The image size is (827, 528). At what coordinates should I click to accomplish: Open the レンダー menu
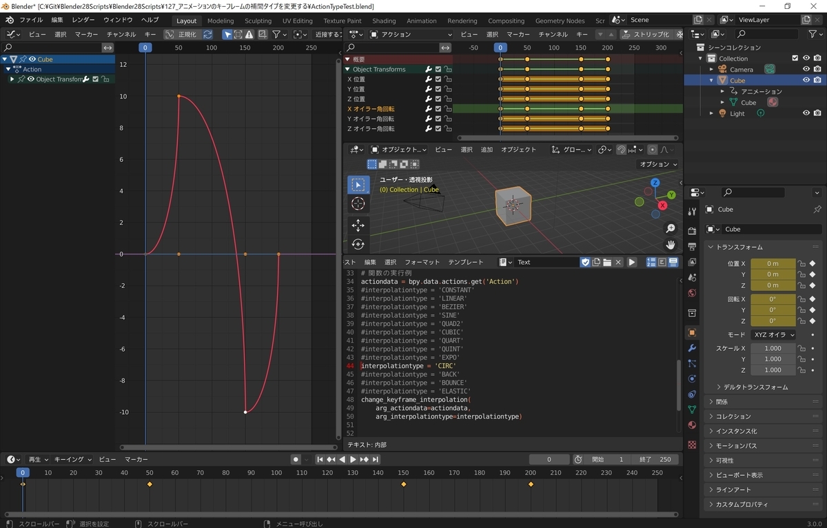click(83, 20)
